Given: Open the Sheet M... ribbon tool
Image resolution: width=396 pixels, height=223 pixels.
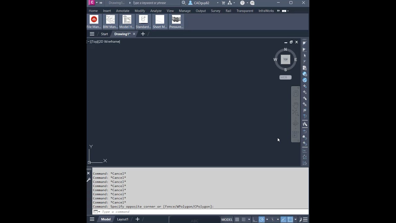Looking at the screenshot, I should (x=160, y=22).
